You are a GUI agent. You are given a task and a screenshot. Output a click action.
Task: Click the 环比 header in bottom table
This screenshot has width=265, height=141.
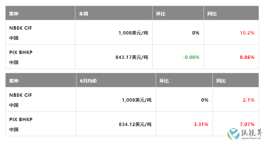164,81
